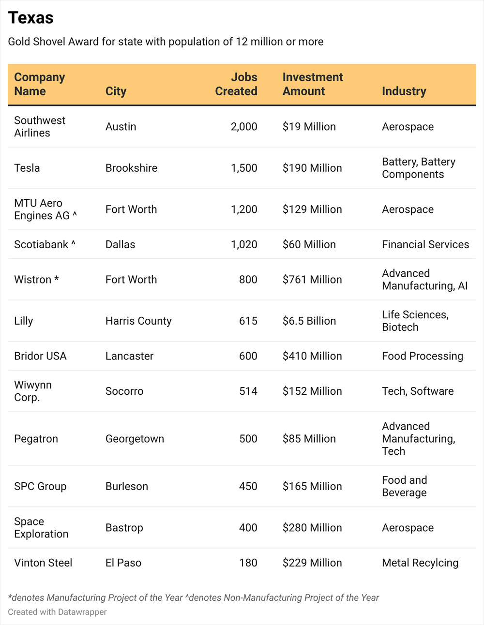
Task: Click the Scotiabank company name
Action: point(45,244)
